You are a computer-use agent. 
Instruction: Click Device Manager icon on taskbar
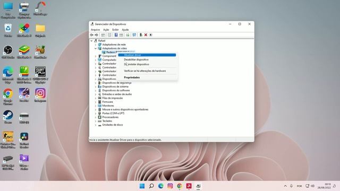[x=198, y=186]
